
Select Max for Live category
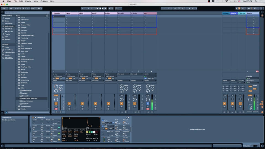(9, 32)
